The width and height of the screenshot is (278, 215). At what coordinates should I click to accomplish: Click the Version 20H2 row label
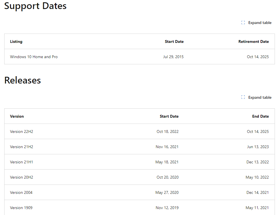pos(21,177)
